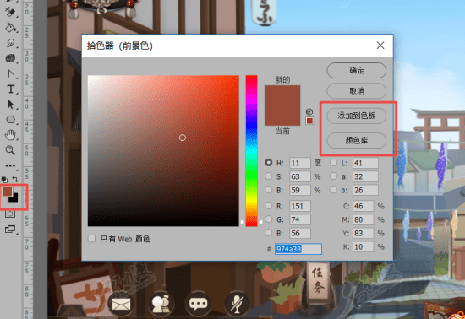The width and height of the screenshot is (465, 319).
Task: Select the S (saturation) radio button
Action: click(268, 176)
